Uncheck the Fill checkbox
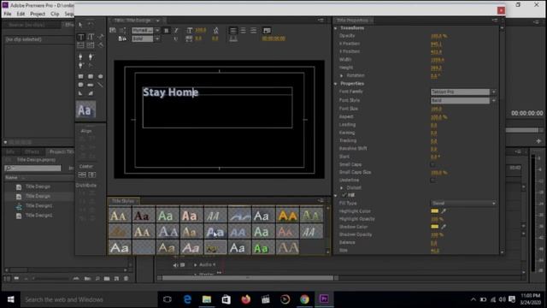The image size is (547, 308). click(x=344, y=195)
